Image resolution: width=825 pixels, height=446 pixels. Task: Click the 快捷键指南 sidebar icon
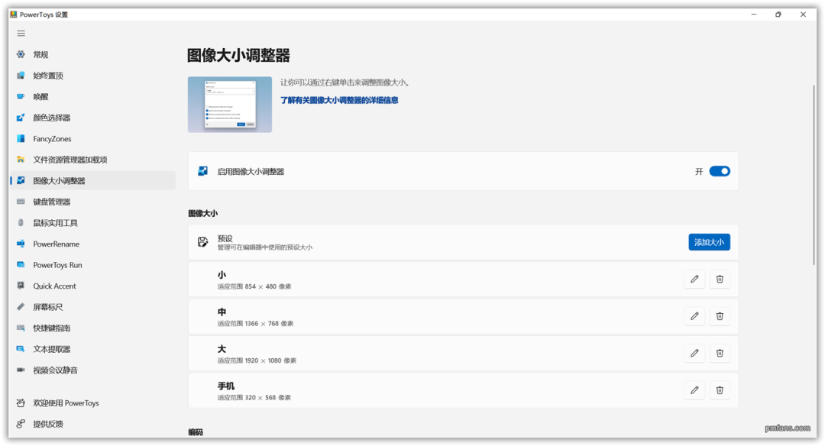21,328
